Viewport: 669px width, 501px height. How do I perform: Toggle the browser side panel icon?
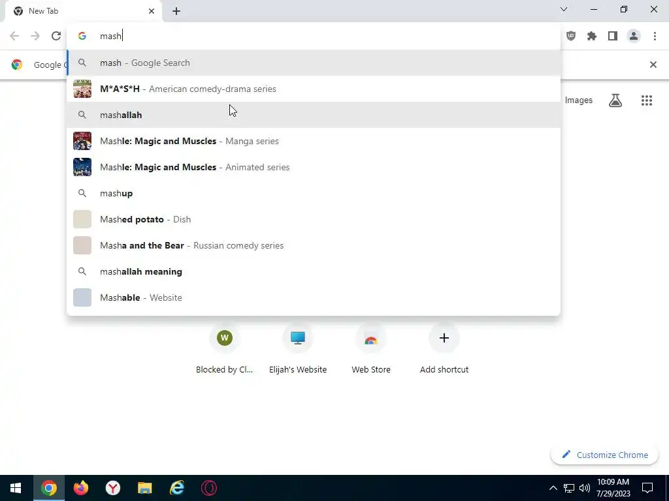click(x=613, y=37)
